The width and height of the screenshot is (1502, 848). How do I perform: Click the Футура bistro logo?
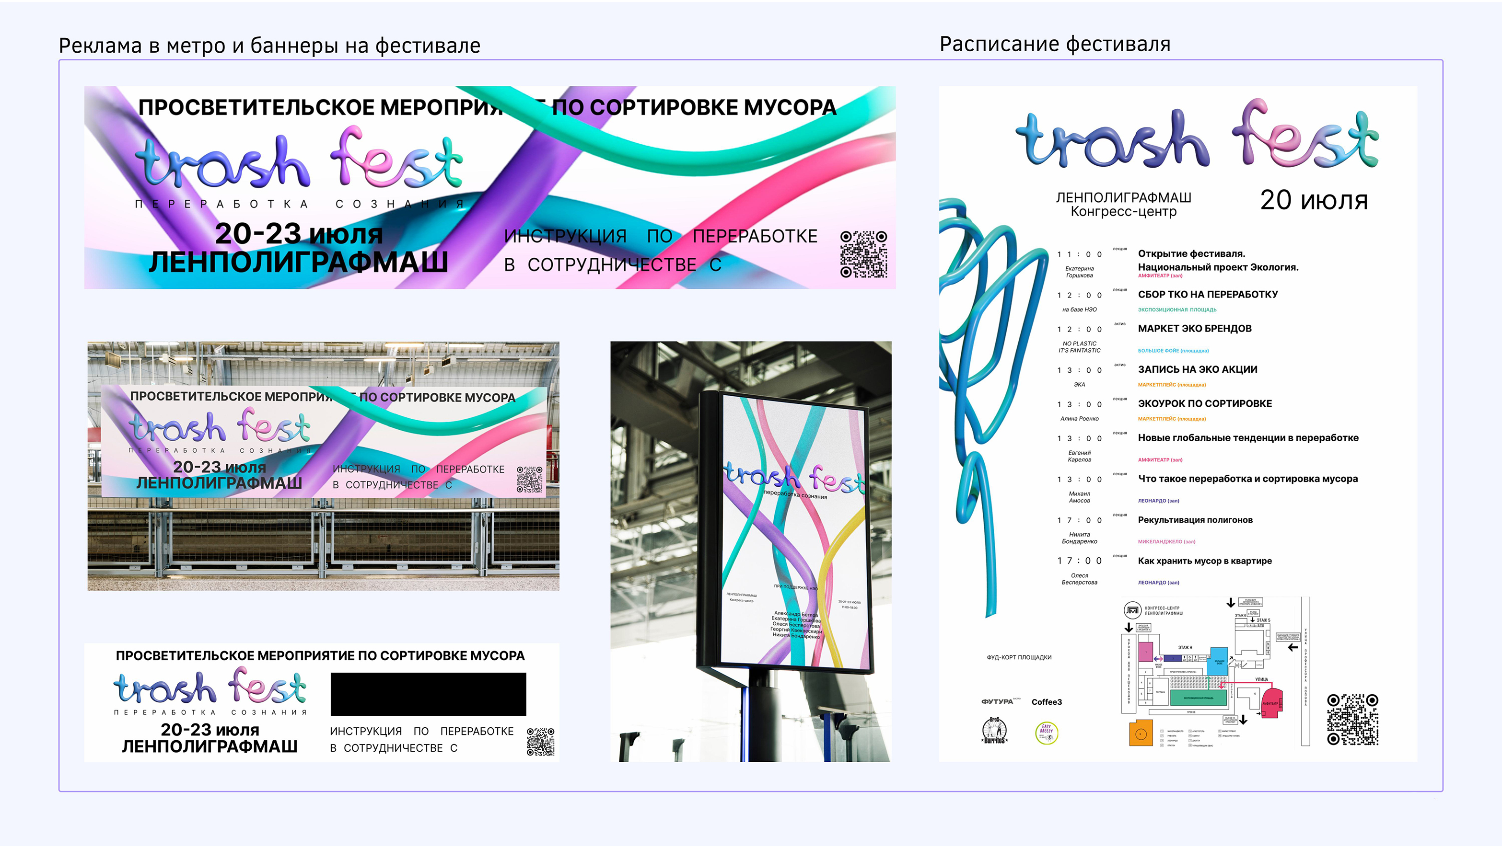pos(998,702)
